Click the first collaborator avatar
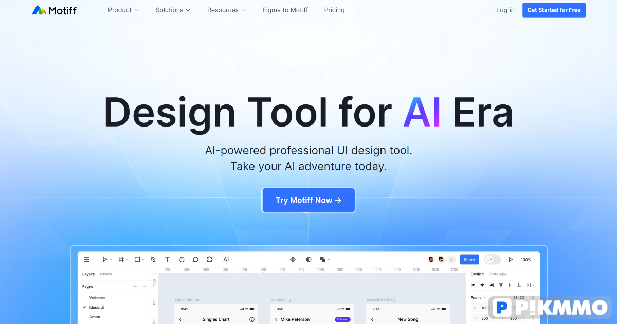The image size is (617, 324). 431,260
